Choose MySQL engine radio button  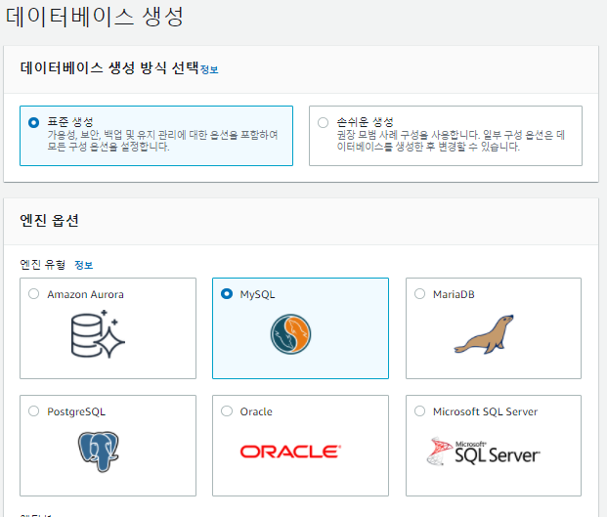(227, 294)
